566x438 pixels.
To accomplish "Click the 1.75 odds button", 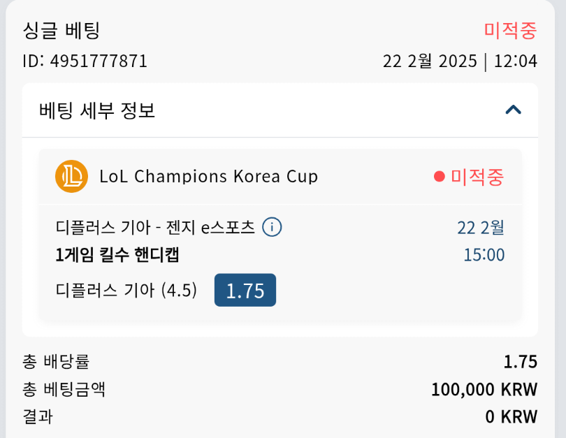I will click(245, 290).
